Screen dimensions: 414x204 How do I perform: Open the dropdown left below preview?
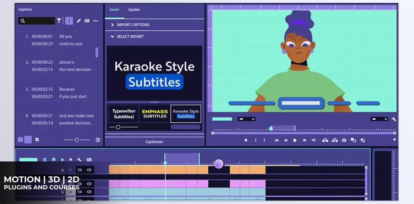click(247, 119)
